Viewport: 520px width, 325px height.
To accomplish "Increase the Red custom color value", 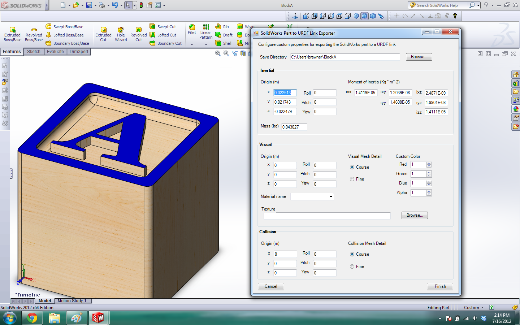I will point(429,163).
